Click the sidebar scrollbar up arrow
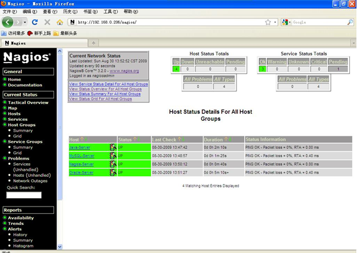Viewport: 357px width, 253px height. click(59, 51)
